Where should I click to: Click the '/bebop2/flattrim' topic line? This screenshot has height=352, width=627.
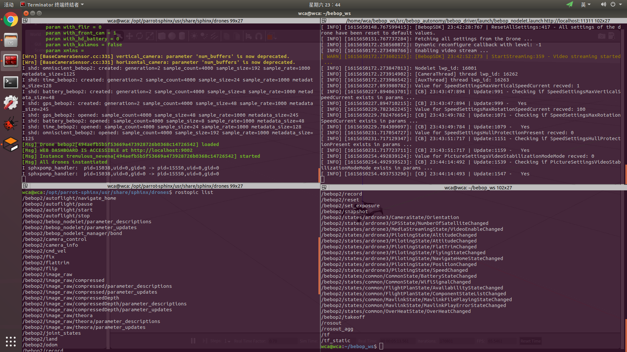click(x=46, y=263)
